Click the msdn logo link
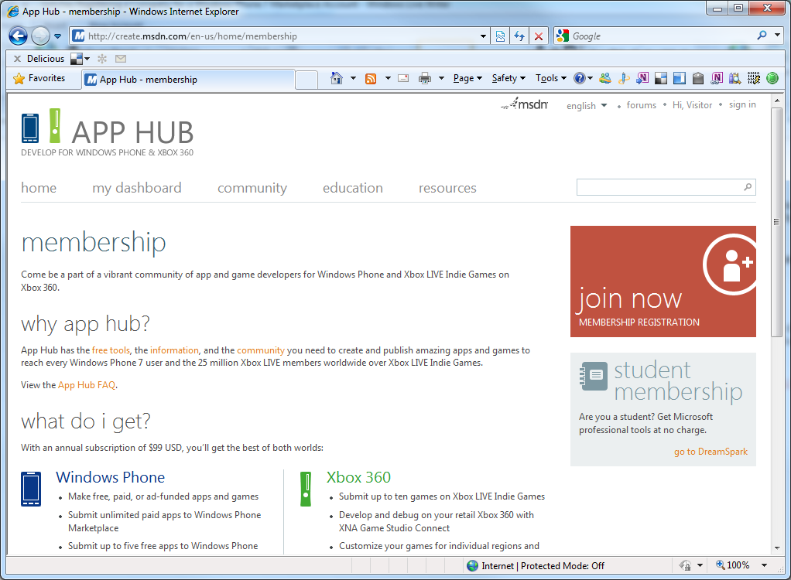The image size is (791, 580). 525,104
